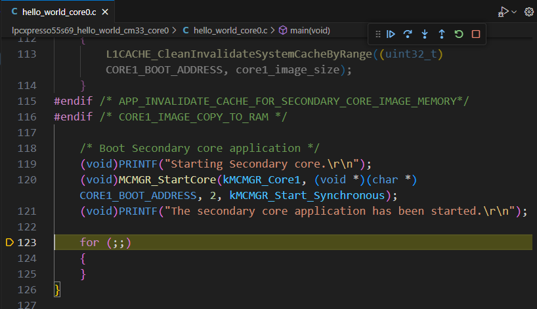This screenshot has height=309, width=537.
Task: Stop the debug session
Action: tap(476, 34)
